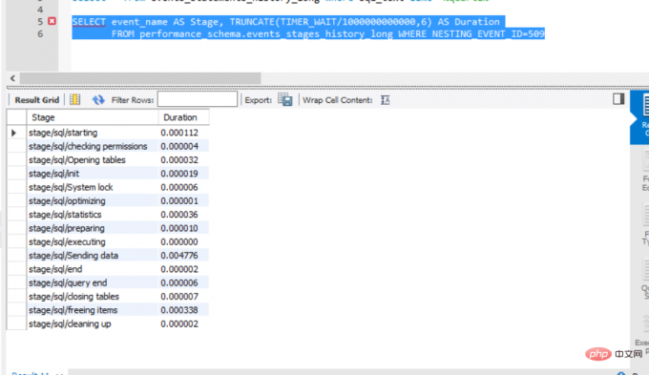Open the Result 11 tab at bottom
Viewport: 649px width, 375px height.
[x=31, y=372]
